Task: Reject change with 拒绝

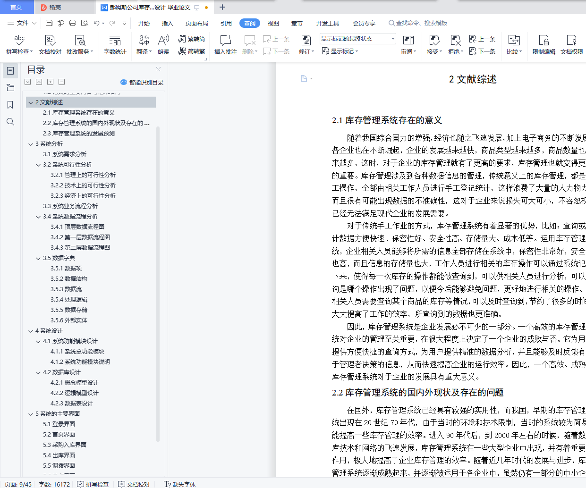Action: (456, 44)
